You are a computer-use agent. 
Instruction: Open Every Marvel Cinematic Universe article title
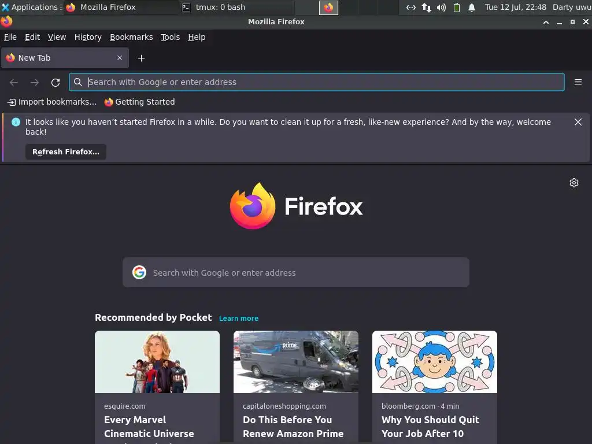(149, 427)
